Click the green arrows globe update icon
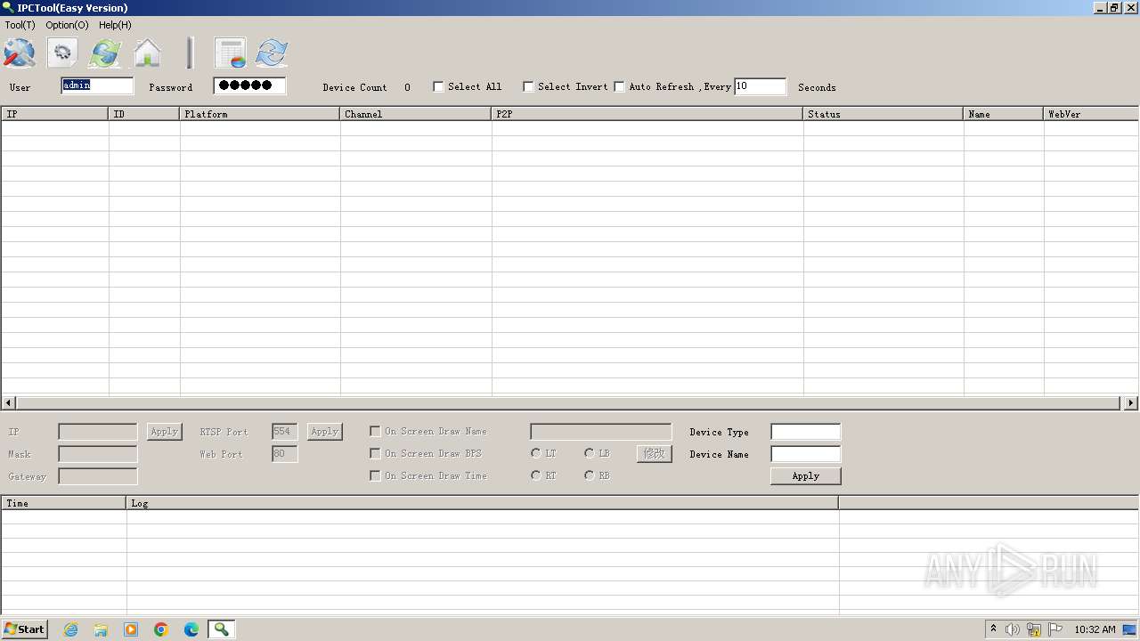1140x641 pixels. [x=105, y=53]
